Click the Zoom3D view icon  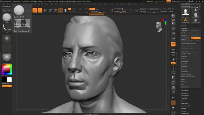[173, 82]
